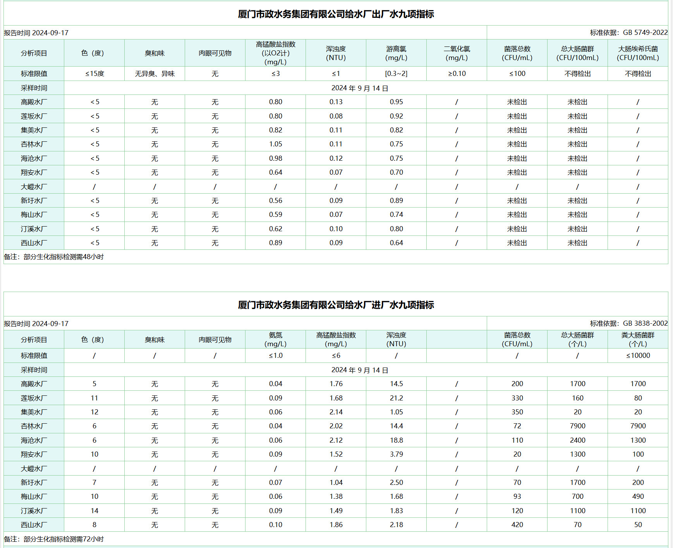The height and width of the screenshot is (548, 673).
Task: Click the title '厦门市政水务集团有限公司给水厂进厂水九项指标'
Action: (x=336, y=305)
